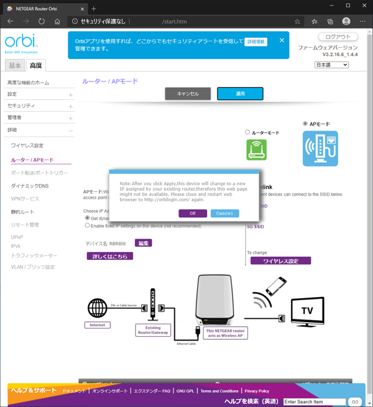Click the 詳しくはこちら button

click(110, 256)
